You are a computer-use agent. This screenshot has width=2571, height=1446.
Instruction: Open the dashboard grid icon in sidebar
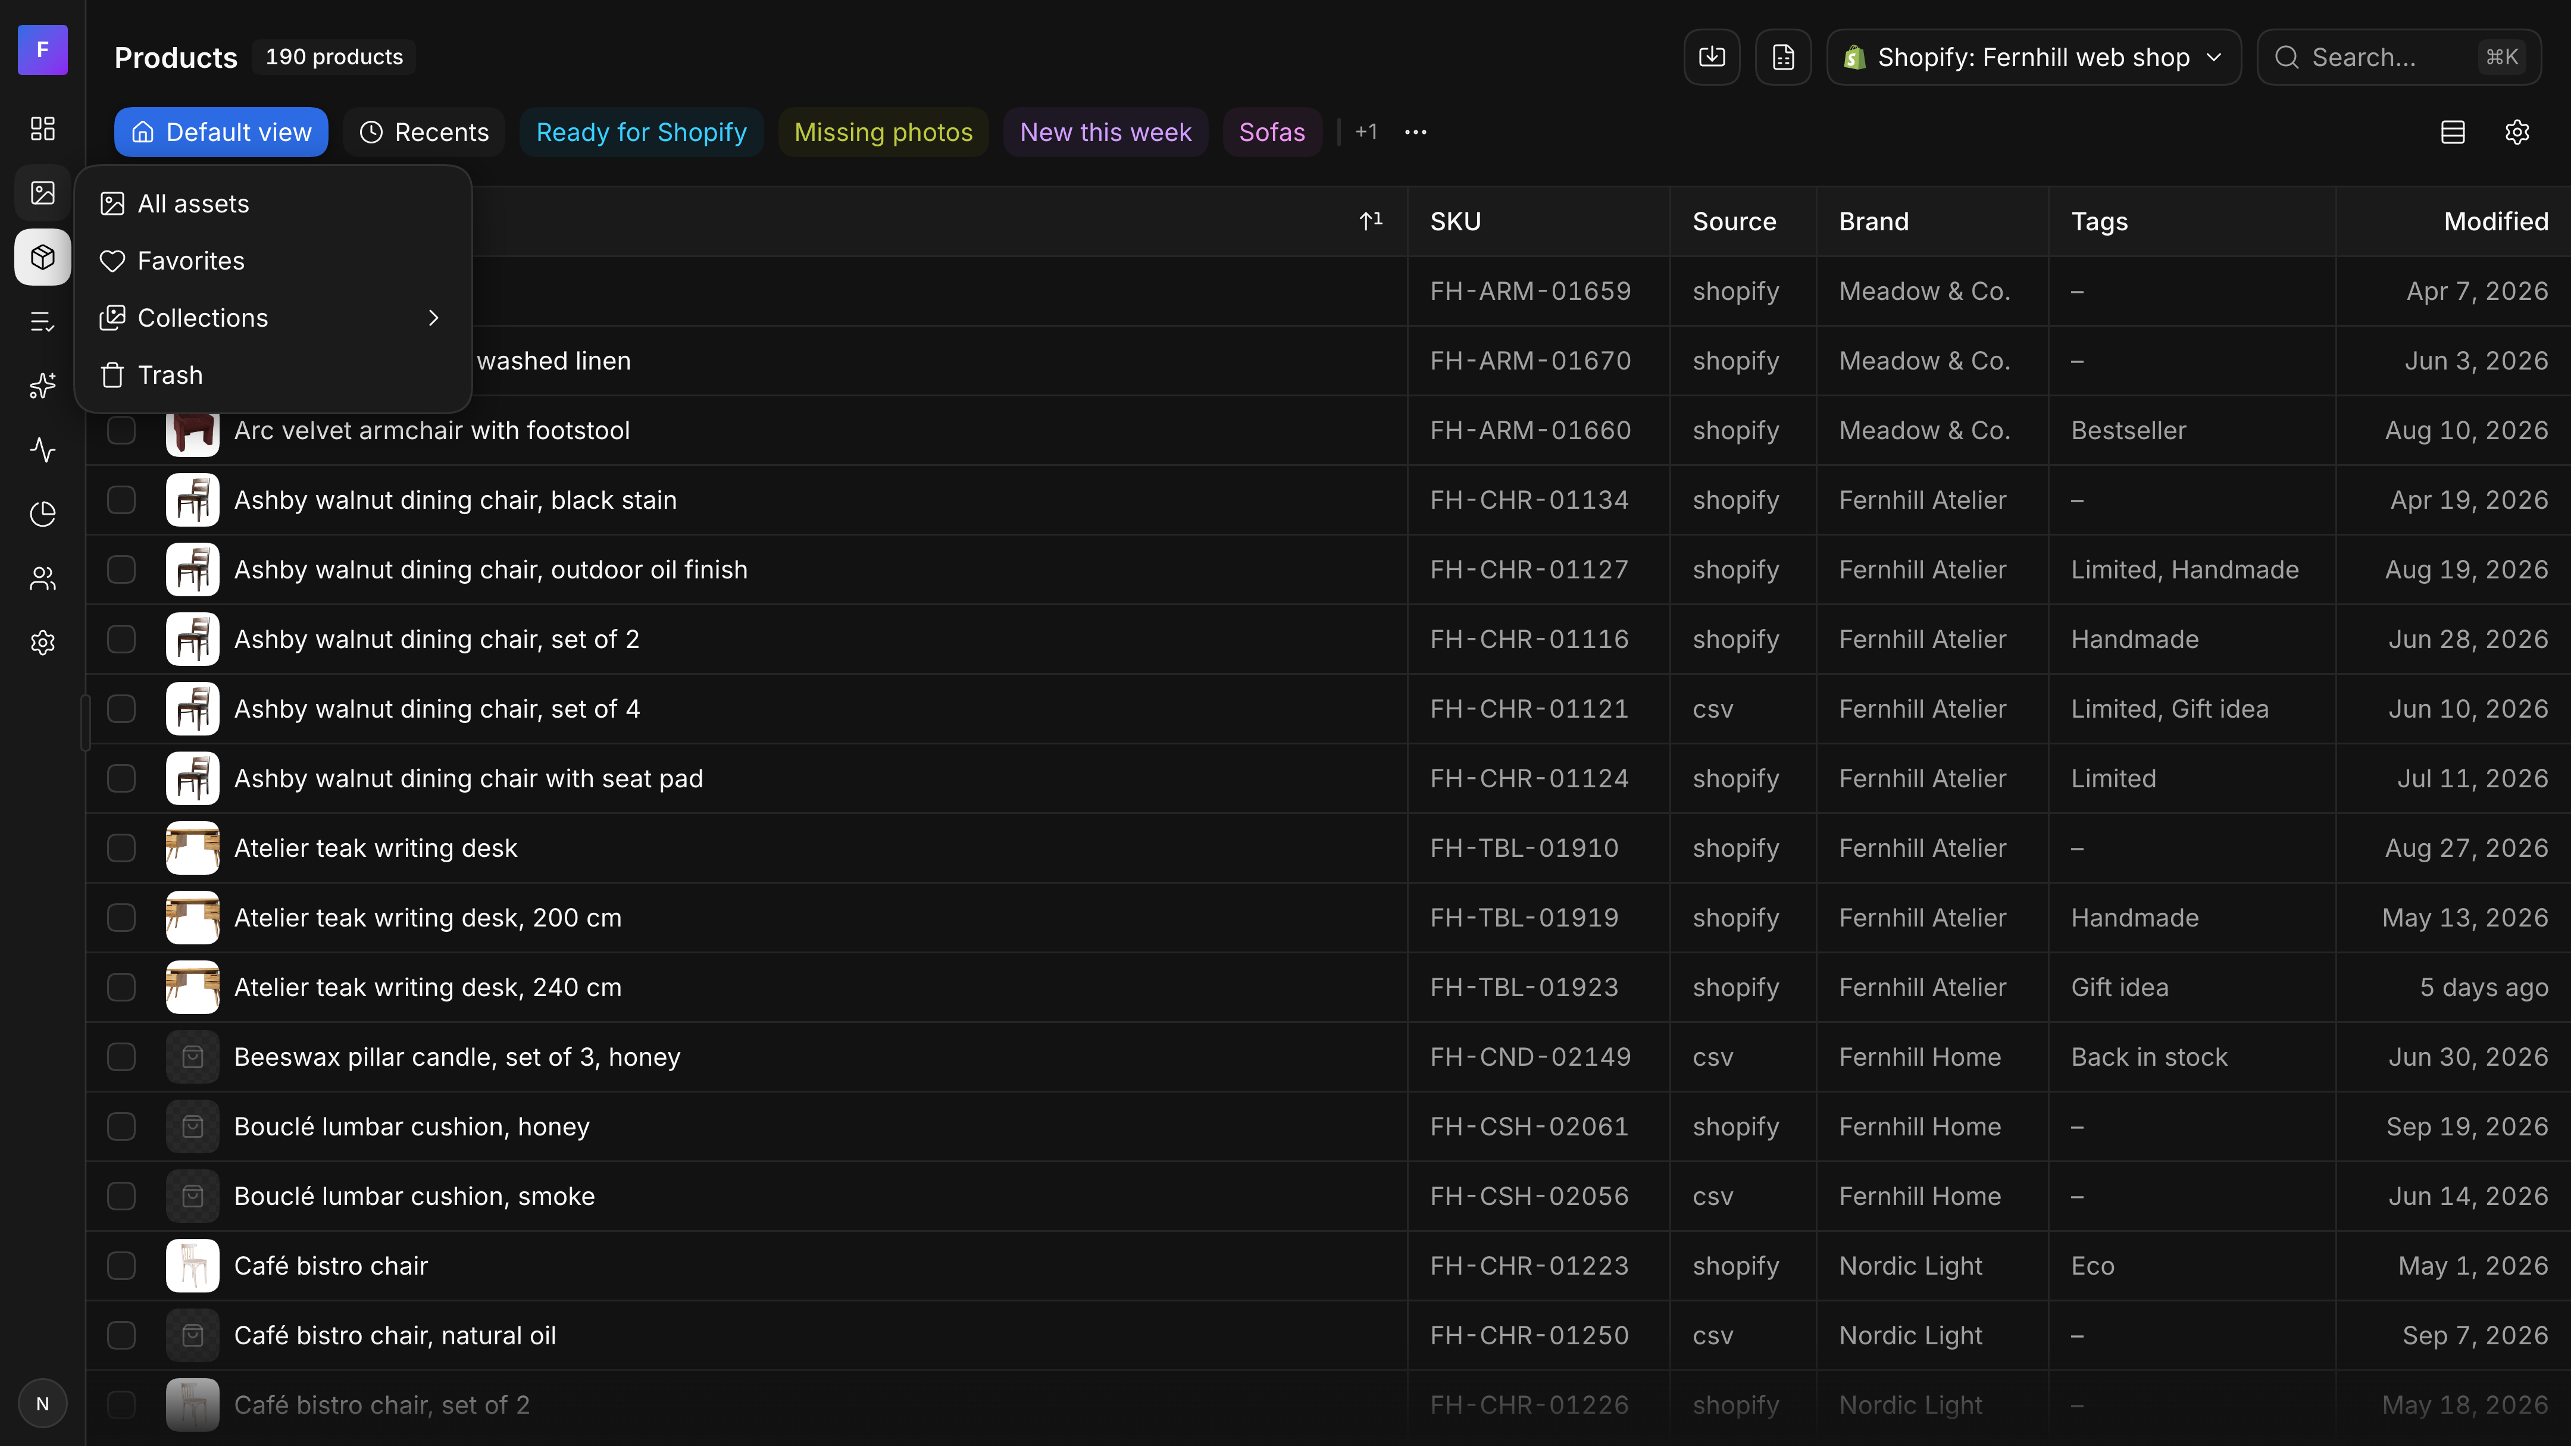[x=42, y=129]
